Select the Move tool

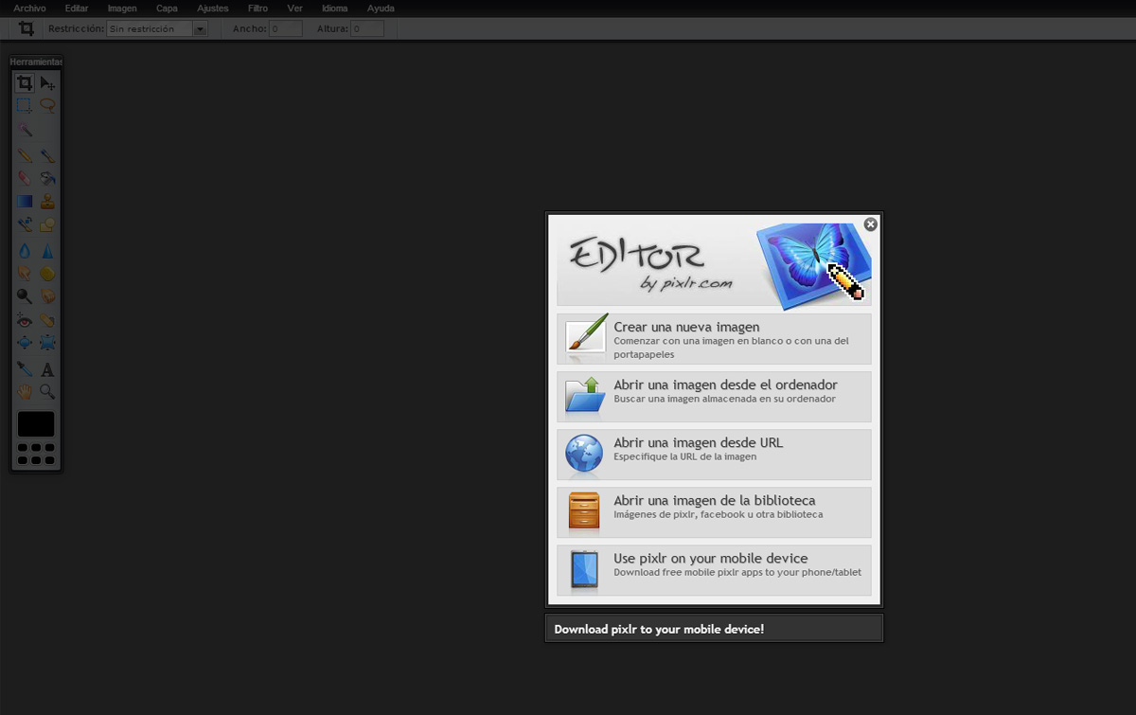47,83
